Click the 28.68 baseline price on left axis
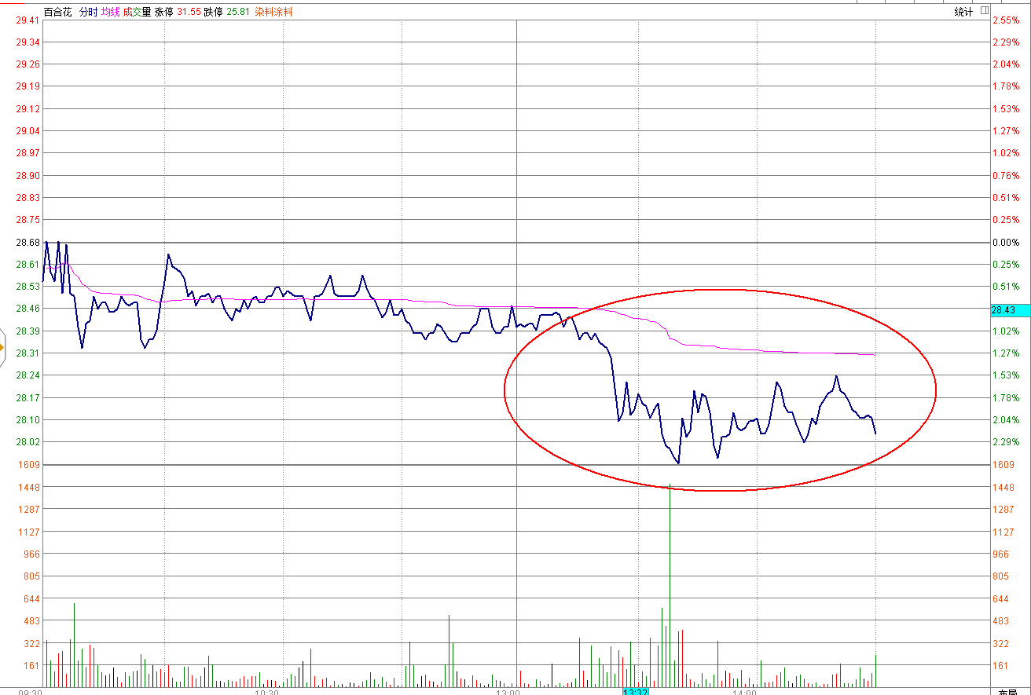The width and height of the screenshot is (1031, 695). (28, 242)
